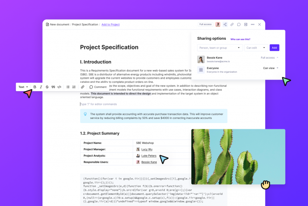This screenshot has width=308, height=206.
Task: Click bessie.kane@acme.io email text
Action: pyautogui.click(x=218, y=61)
